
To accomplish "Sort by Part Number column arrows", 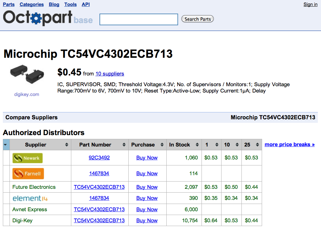I will pyautogui.click(x=124, y=145).
